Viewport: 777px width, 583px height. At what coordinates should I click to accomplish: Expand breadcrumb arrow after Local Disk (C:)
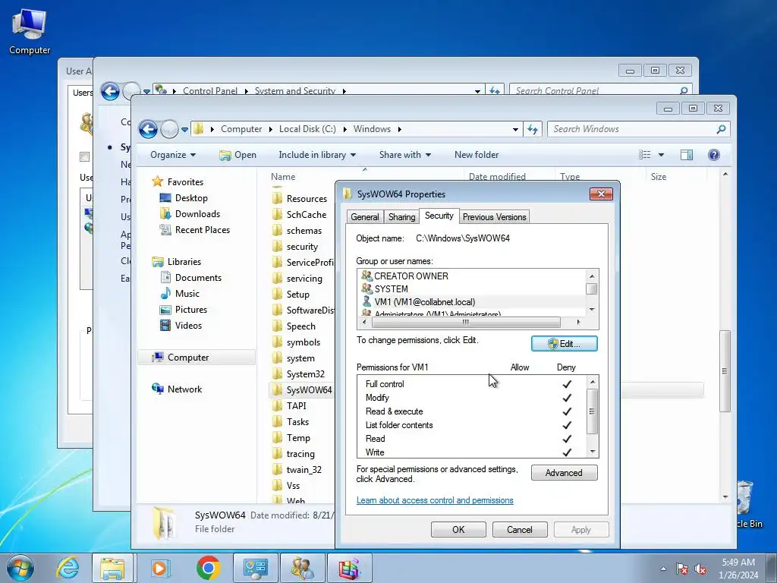tap(344, 129)
